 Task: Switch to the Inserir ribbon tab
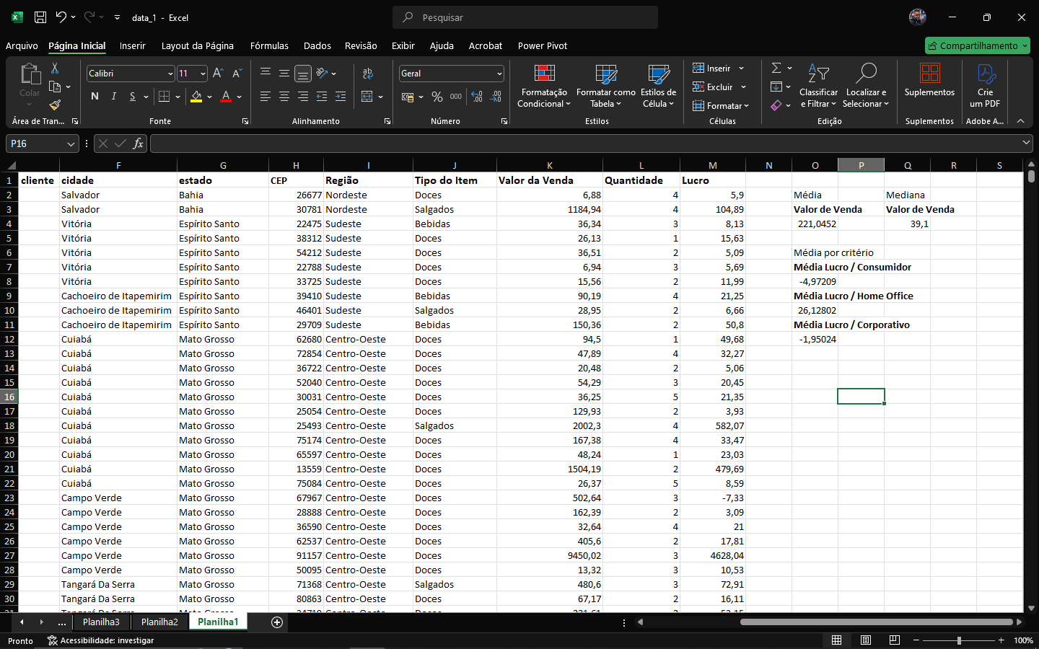(132, 45)
